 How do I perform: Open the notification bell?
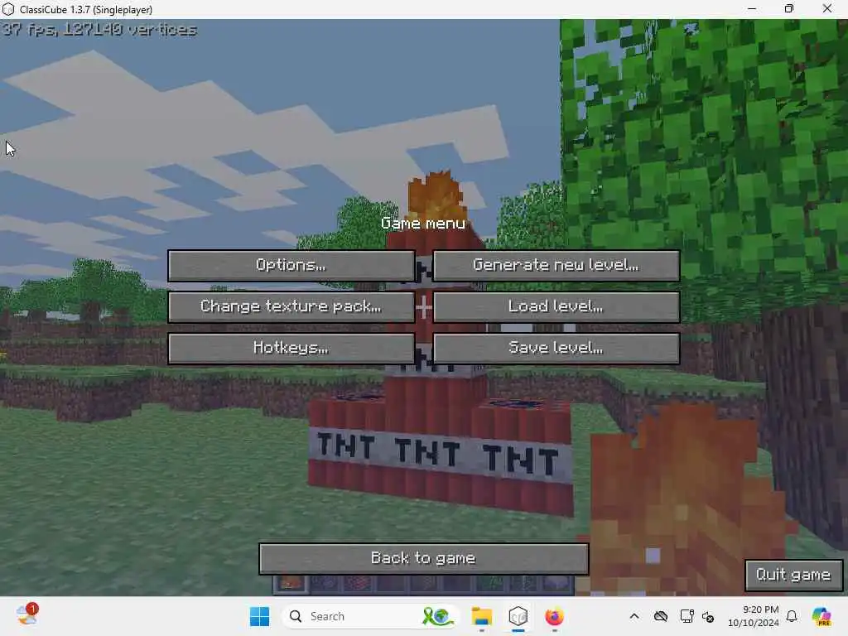click(x=792, y=616)
